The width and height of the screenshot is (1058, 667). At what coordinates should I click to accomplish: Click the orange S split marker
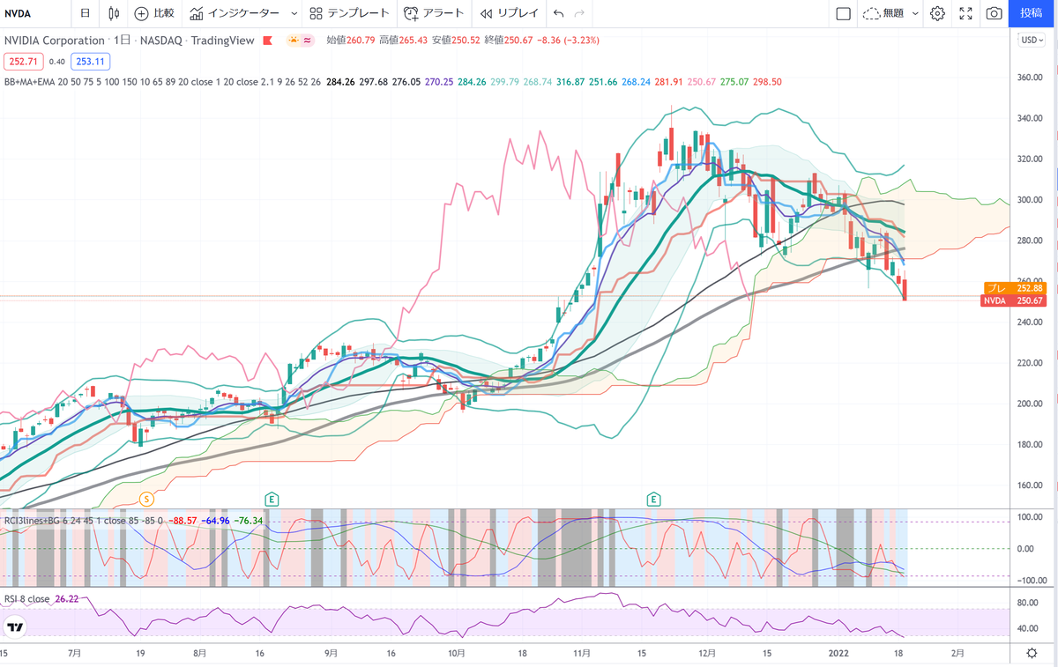pos(147,499)
